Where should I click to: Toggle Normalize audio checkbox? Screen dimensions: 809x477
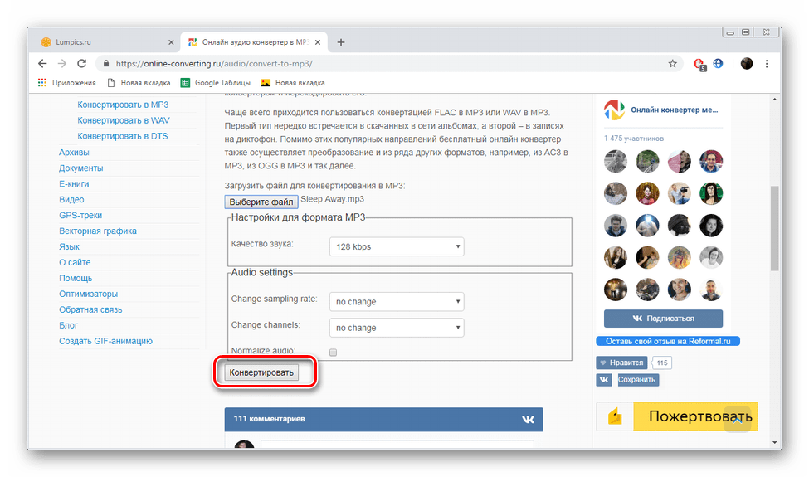click(x=334, y=353)
